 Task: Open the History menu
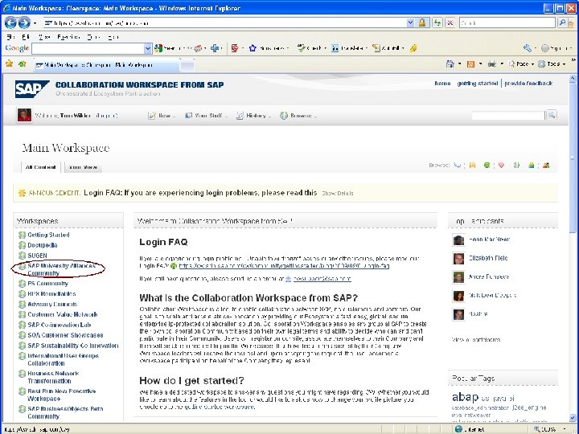253,116
